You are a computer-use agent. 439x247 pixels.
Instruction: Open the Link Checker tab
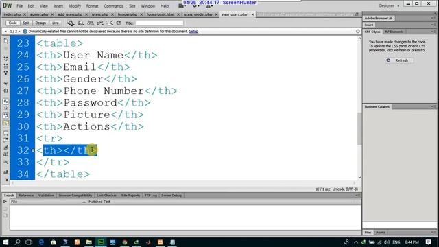pos(106,196)
